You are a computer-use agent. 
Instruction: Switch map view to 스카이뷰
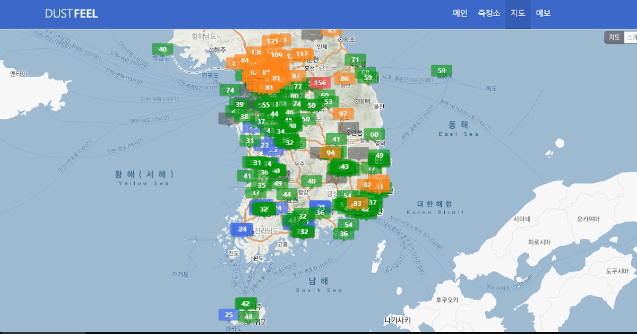click(631, 37)
